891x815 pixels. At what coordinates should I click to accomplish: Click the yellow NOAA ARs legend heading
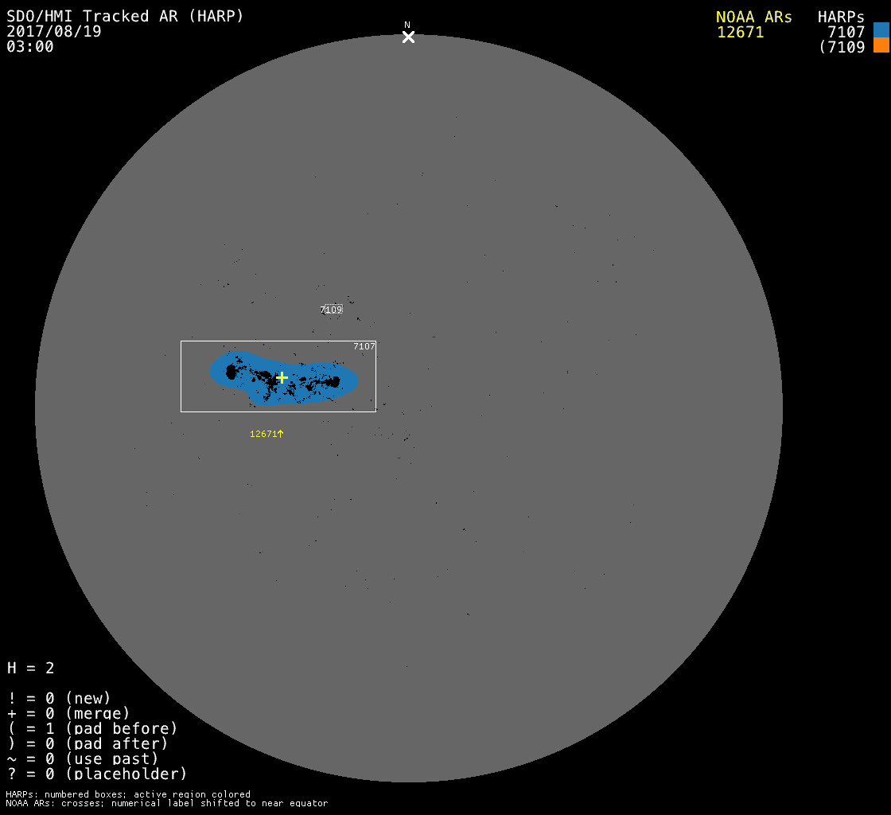(753, 17)
